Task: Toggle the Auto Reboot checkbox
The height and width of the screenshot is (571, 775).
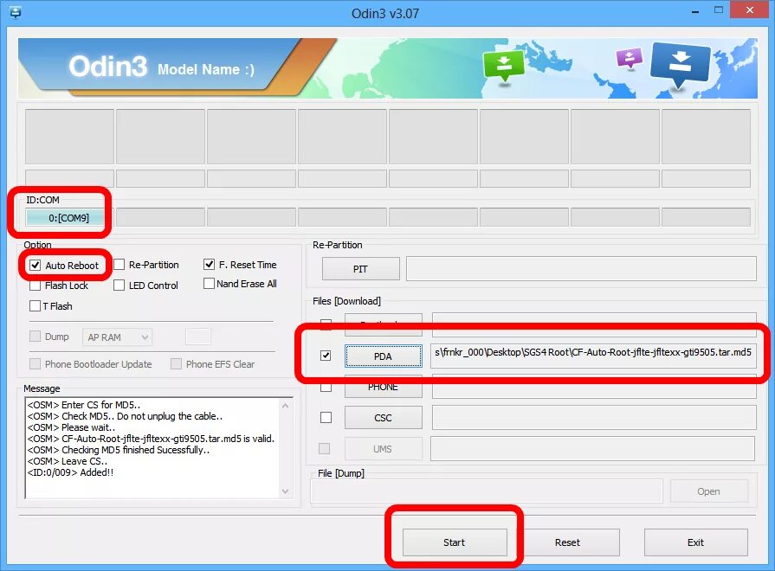Action: coord(36,266)
